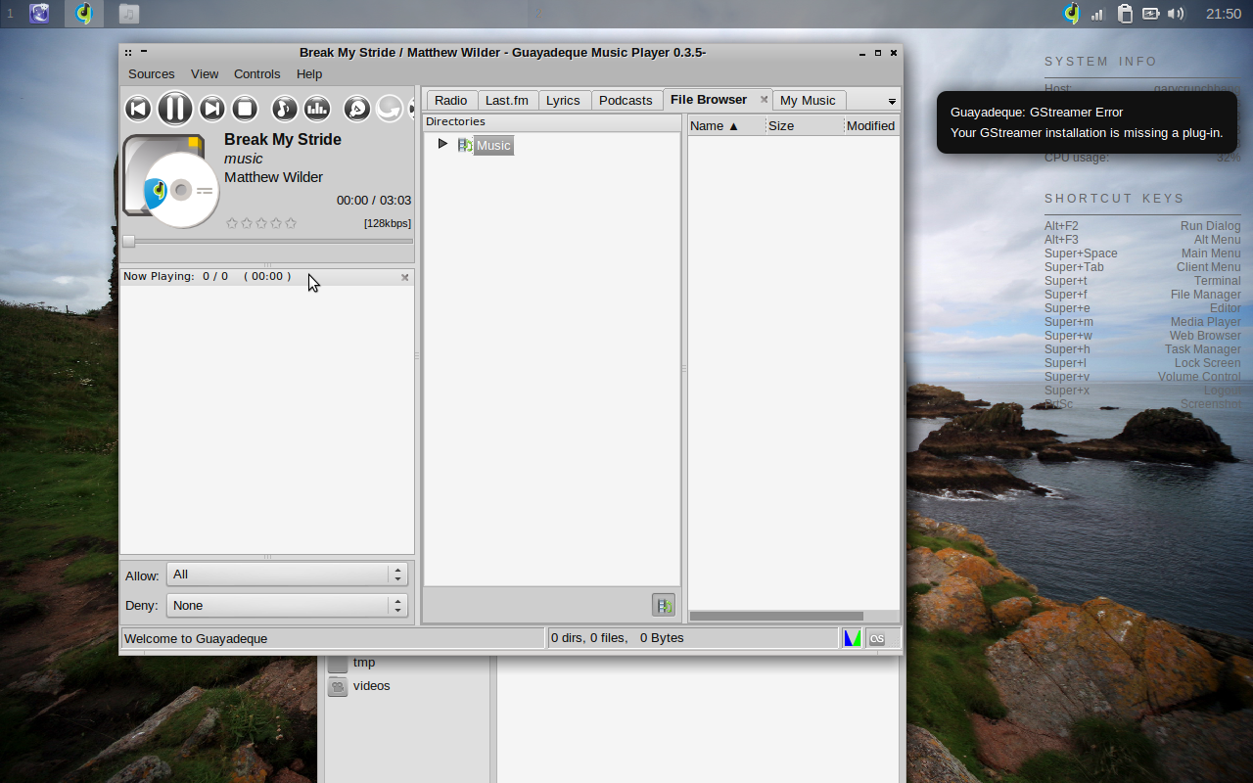Close the Now Playing playlist with its x
This screenshot has height=783, width=1253.
[404, 277]
